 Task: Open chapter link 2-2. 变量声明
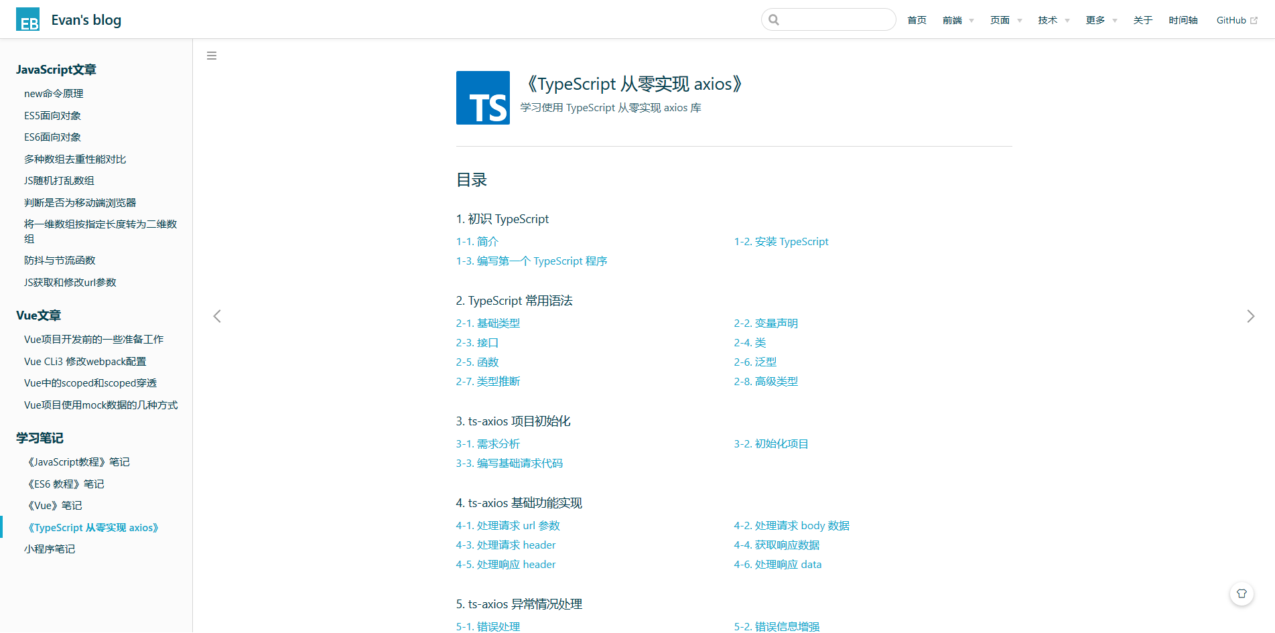[x=766, y=324]
